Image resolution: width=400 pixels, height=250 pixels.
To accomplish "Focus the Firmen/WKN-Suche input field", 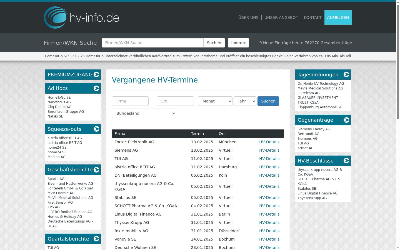I will (x=152, y=43).
